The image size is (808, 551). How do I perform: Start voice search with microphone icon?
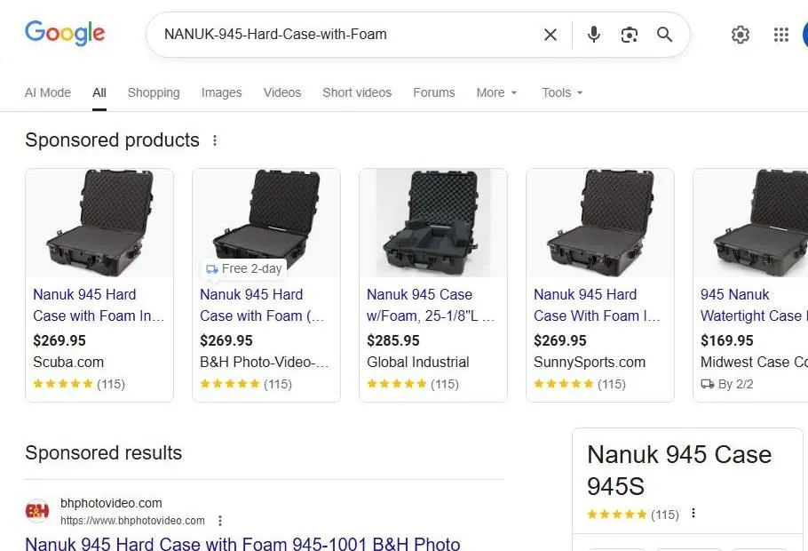pyautogui.click(x=594, y=35)
